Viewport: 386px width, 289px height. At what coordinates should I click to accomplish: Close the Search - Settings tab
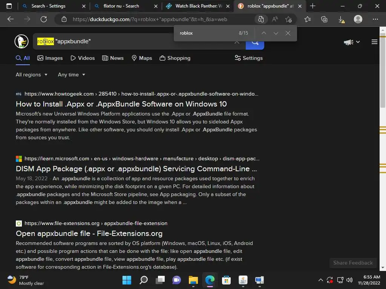point(84,6)
